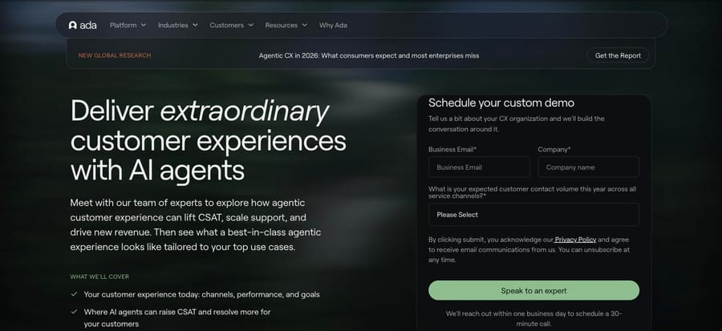Click the Ada logo in the navbar

pyautogui.click(x=83, y=26)
